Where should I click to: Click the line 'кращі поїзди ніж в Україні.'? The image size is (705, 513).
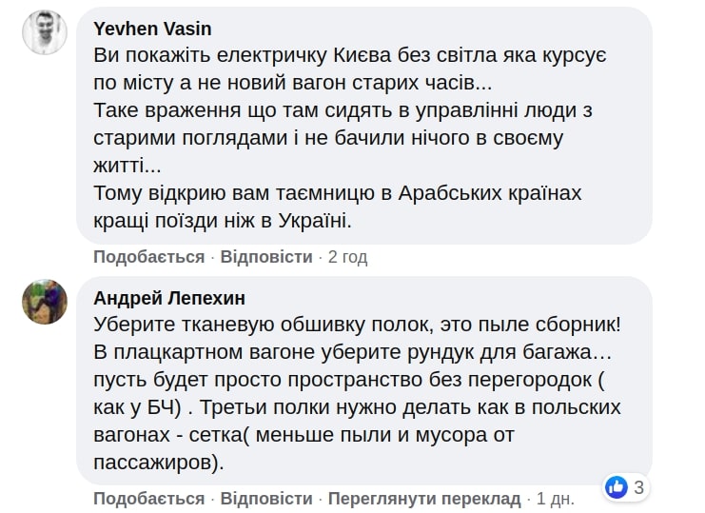(223, 222)
